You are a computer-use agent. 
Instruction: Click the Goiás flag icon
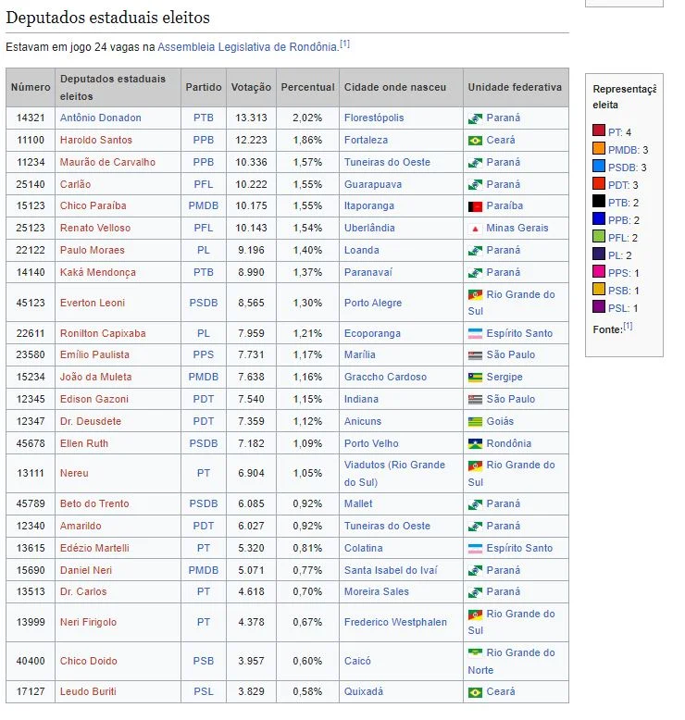(x=475, y=422)
